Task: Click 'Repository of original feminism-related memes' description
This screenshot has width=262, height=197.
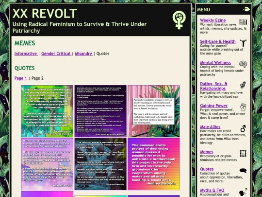Action: click(x=218, y=158)
